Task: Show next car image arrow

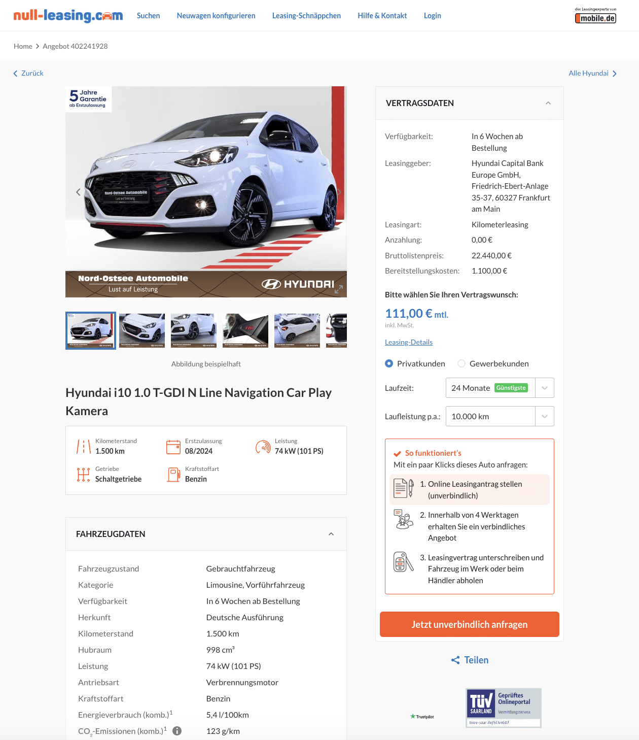Action: [339, 192]
